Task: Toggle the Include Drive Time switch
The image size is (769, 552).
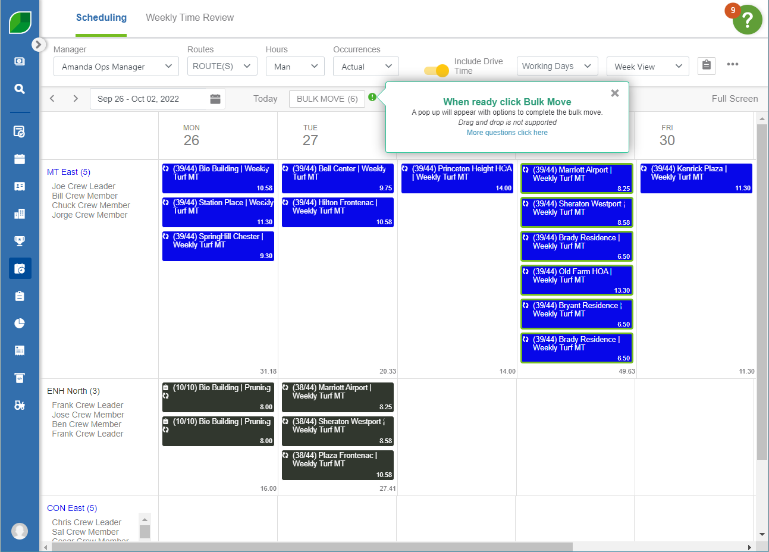Action: 437,71
